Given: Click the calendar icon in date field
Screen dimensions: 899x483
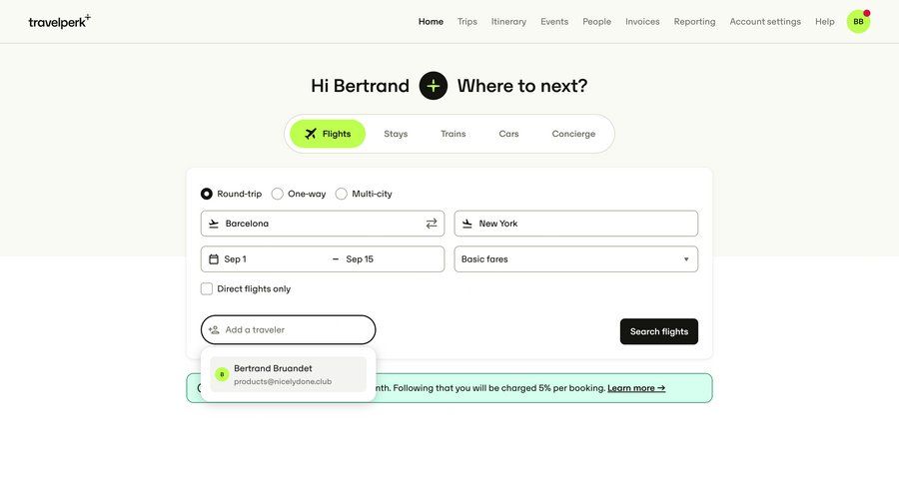Looking at the screenshot, I should pyautogui.click(x=214, y=259).
